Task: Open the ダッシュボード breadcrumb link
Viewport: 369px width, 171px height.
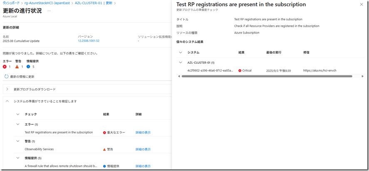Action: pos(11,3)
